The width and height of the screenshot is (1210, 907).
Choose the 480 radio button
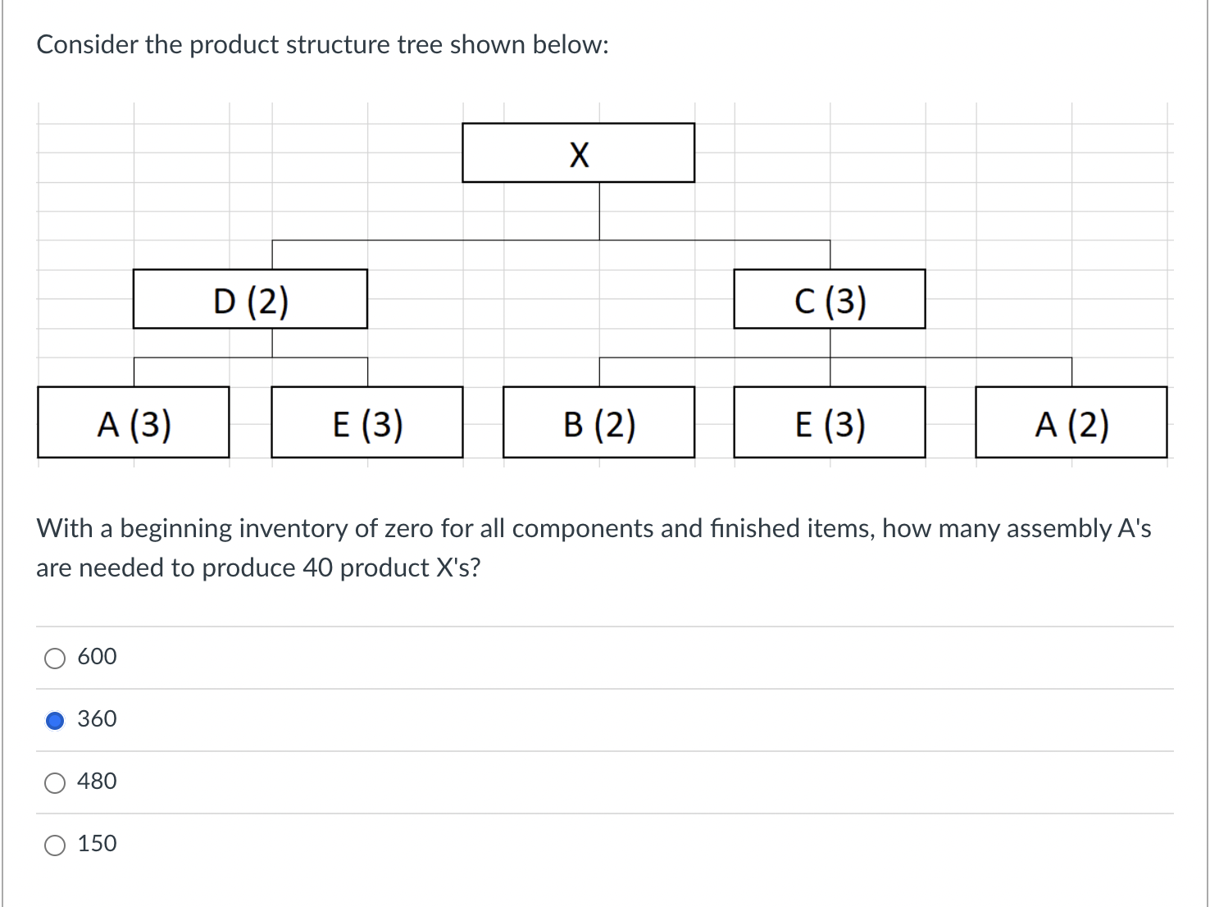[x=54, y=782]
